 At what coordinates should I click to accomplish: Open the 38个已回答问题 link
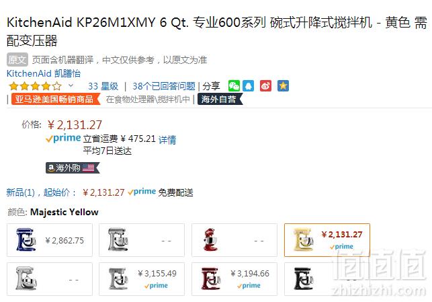[x=164, y=86]
